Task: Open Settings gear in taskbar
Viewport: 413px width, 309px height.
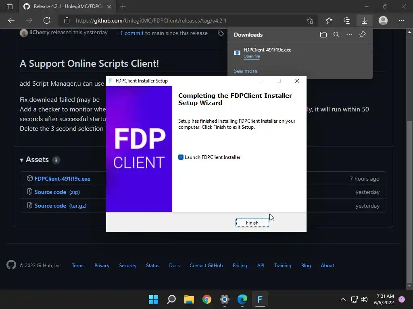Action: click(x=224, y=299)
